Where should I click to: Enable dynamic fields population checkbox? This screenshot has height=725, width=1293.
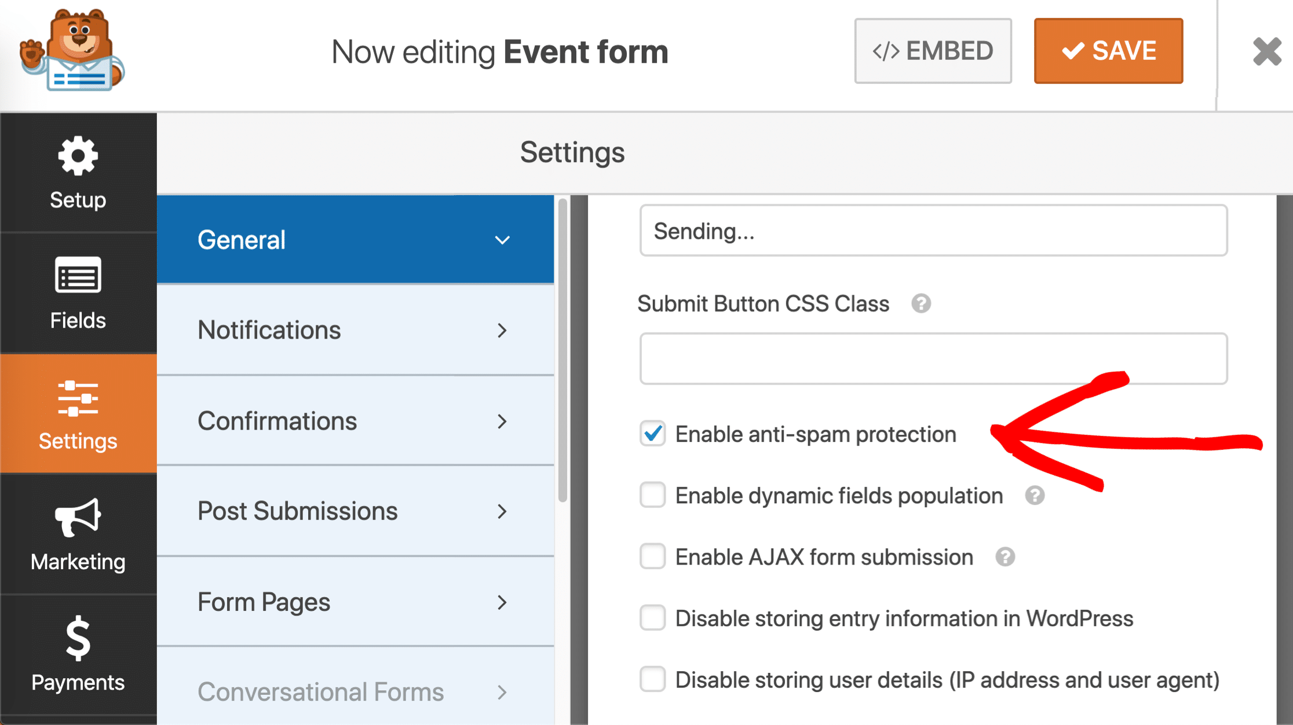coord(652,495)
